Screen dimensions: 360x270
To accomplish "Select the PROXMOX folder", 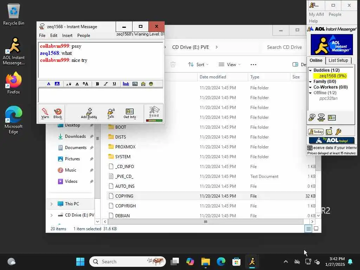I will coord(125,147).
